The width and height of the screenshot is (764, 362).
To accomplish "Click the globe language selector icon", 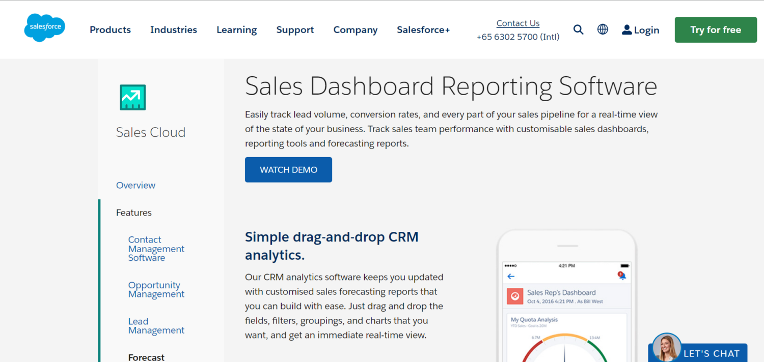I will tap(603, 29).
